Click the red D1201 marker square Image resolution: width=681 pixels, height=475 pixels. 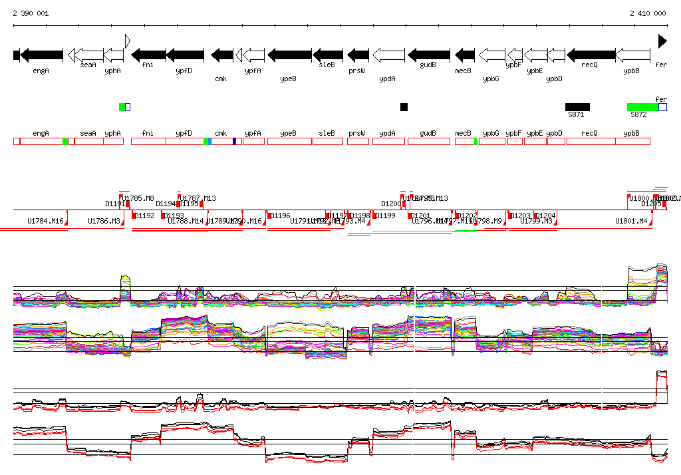click(410, 215)
